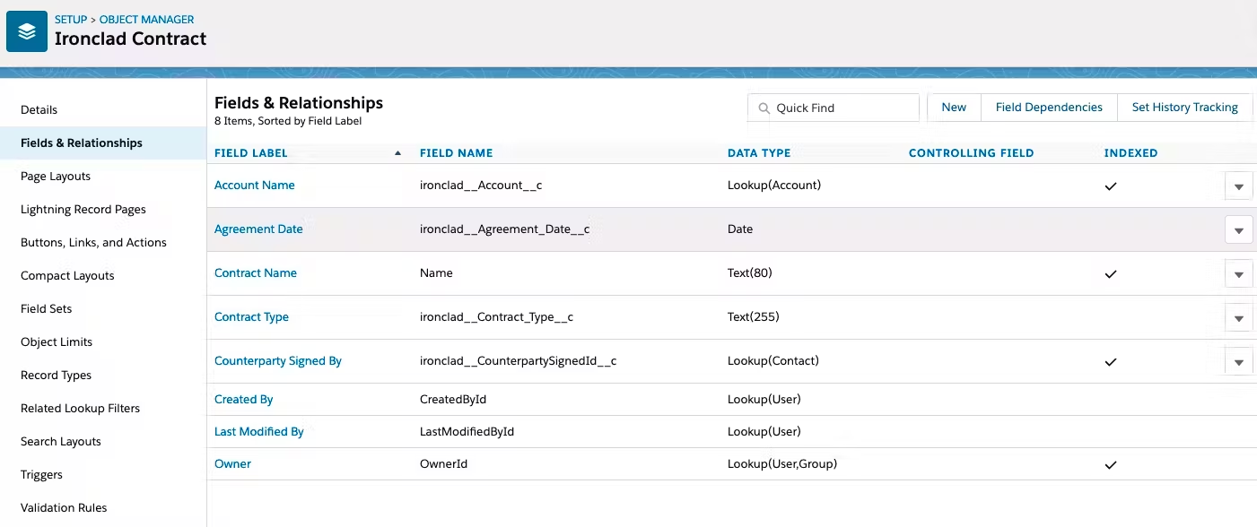Open Object Limits in the sidebar

pyautogui.click(x=57, y=341)
